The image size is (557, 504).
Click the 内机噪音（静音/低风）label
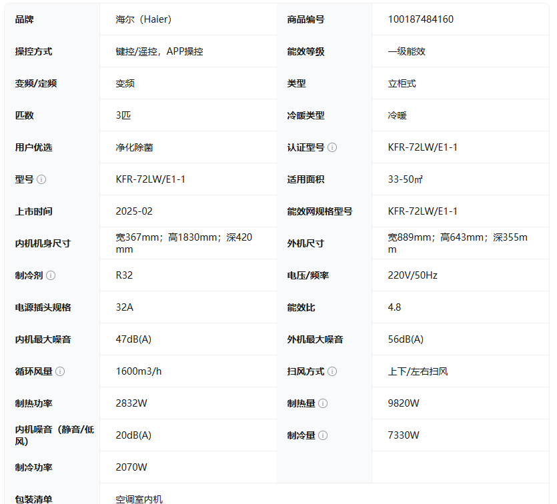pos(54,435)
